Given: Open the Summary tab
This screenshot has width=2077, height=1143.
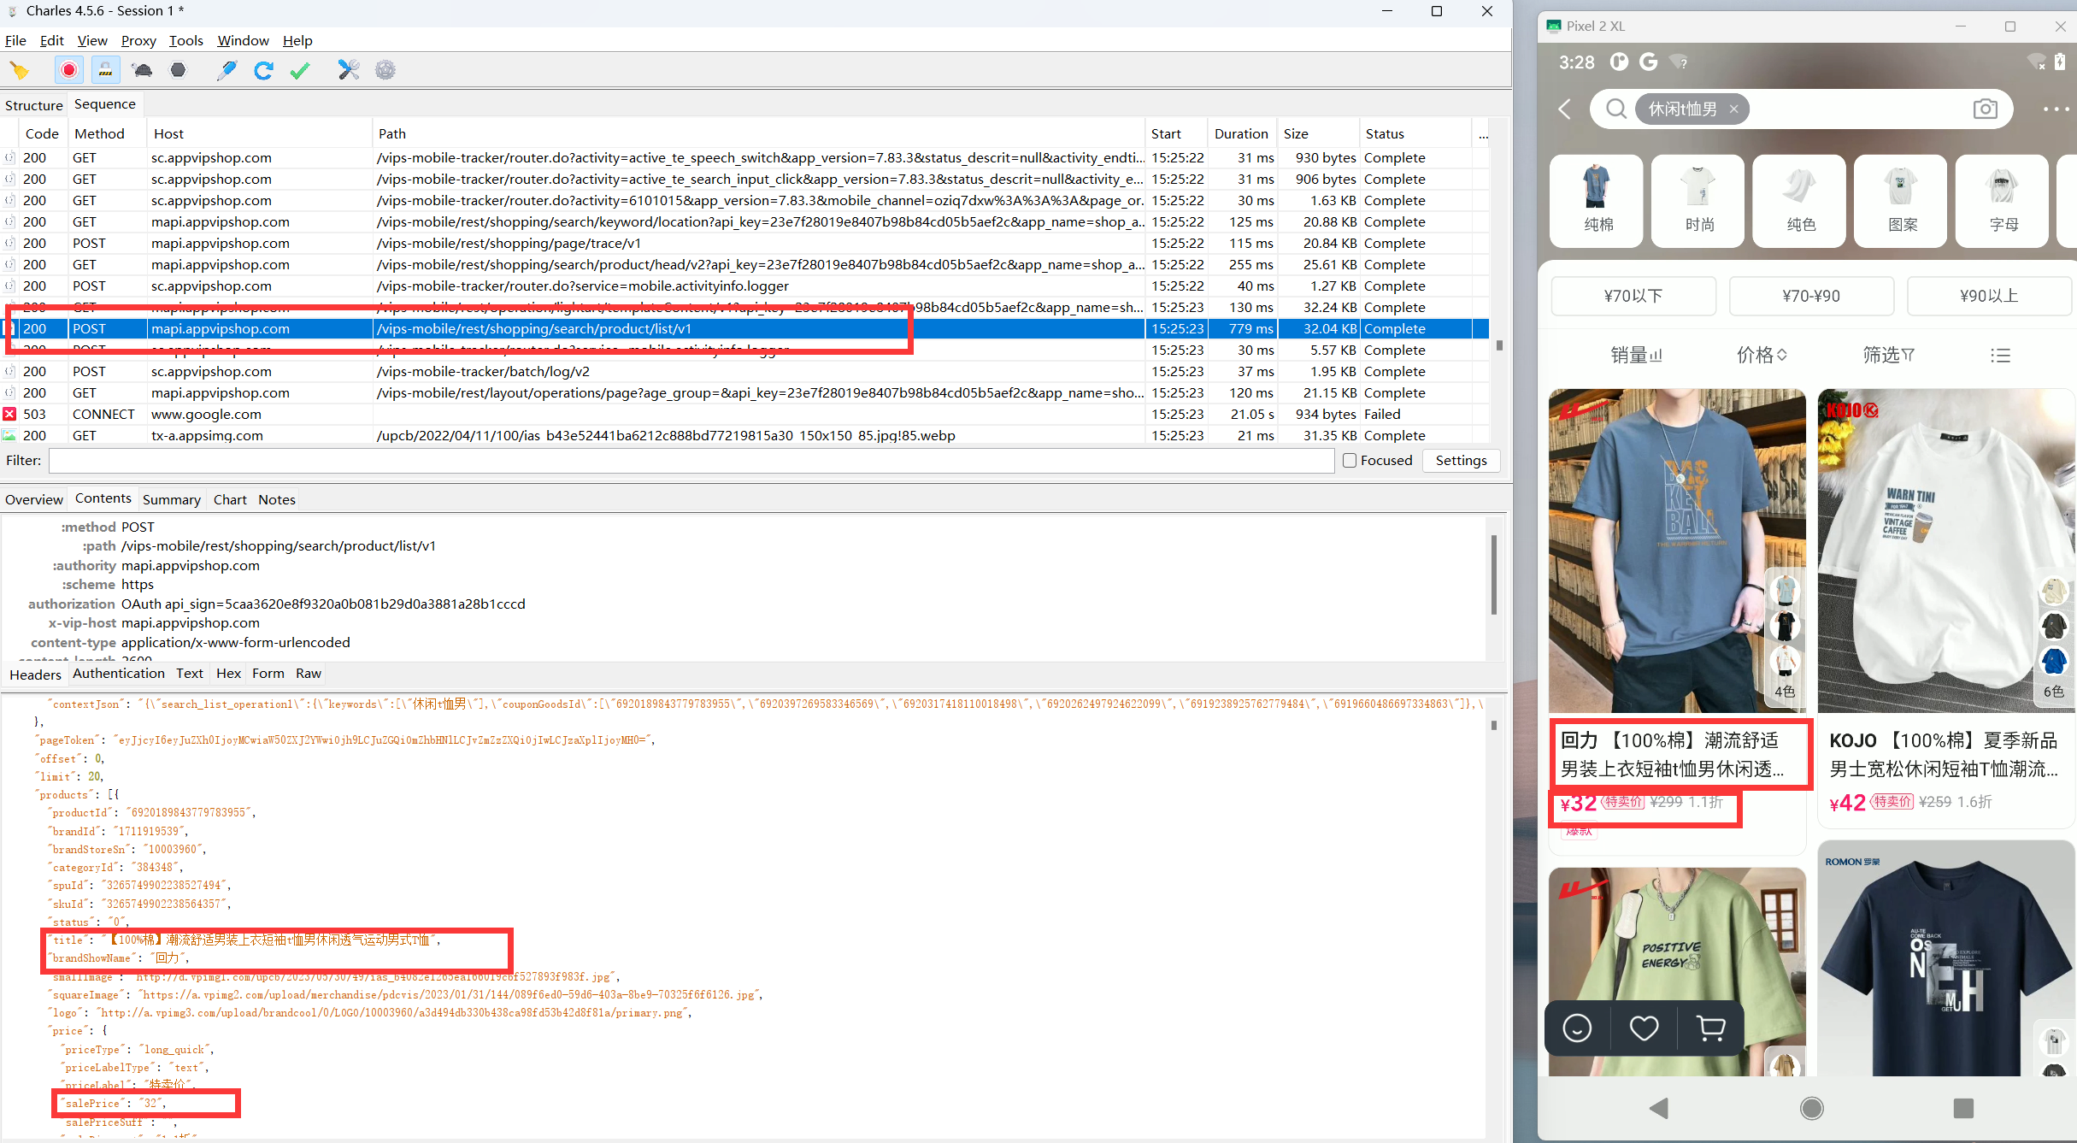Looking at the screenshot, I should [172, 499].
